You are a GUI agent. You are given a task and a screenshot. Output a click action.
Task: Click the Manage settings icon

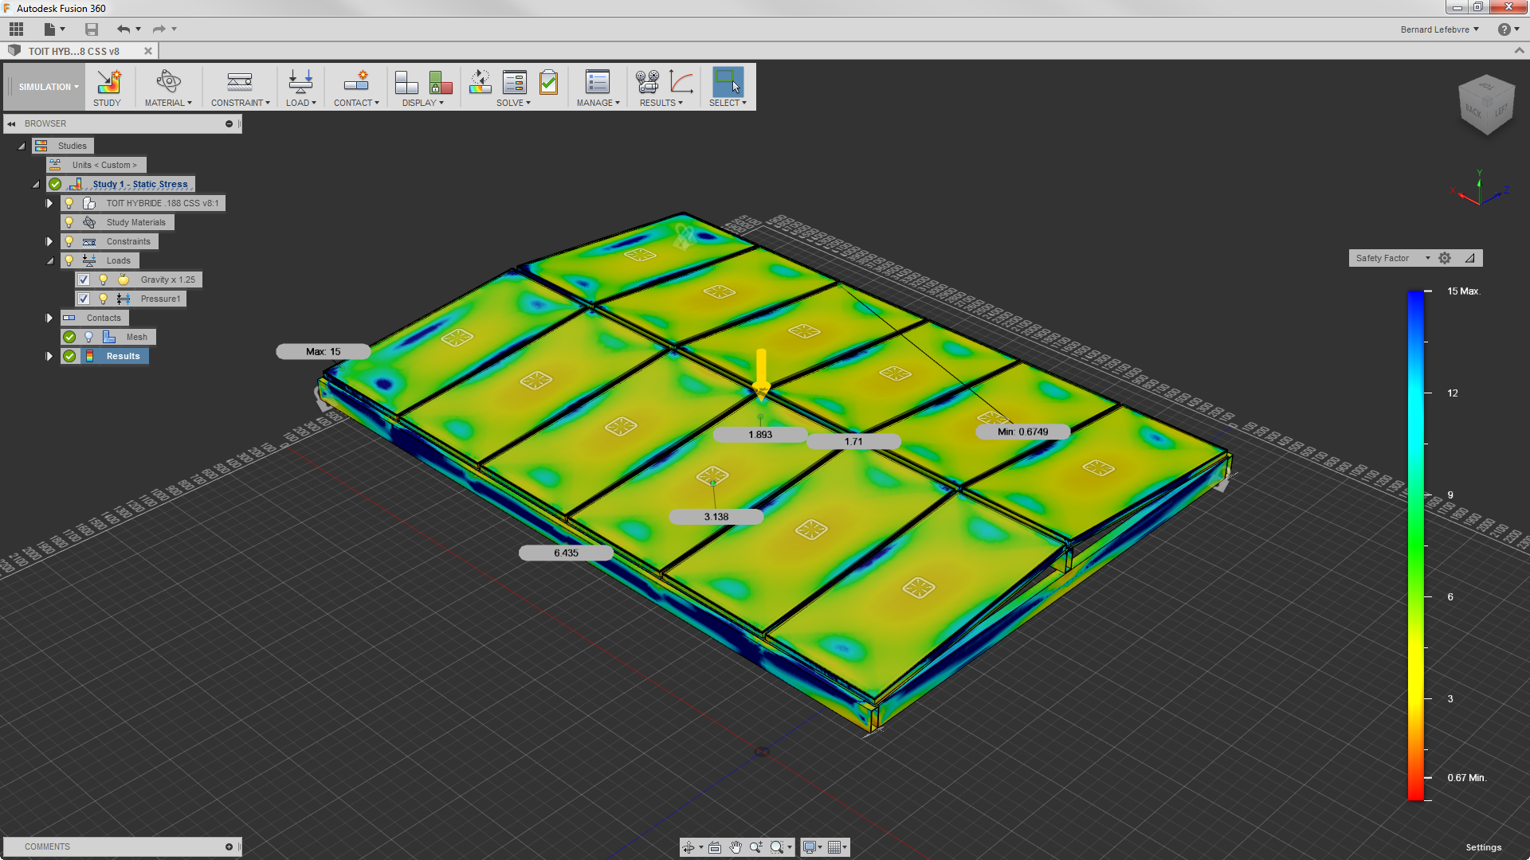click(x=598, y=82)
